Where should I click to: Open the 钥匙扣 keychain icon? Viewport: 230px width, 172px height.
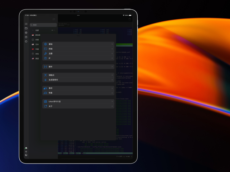[45, 75]
